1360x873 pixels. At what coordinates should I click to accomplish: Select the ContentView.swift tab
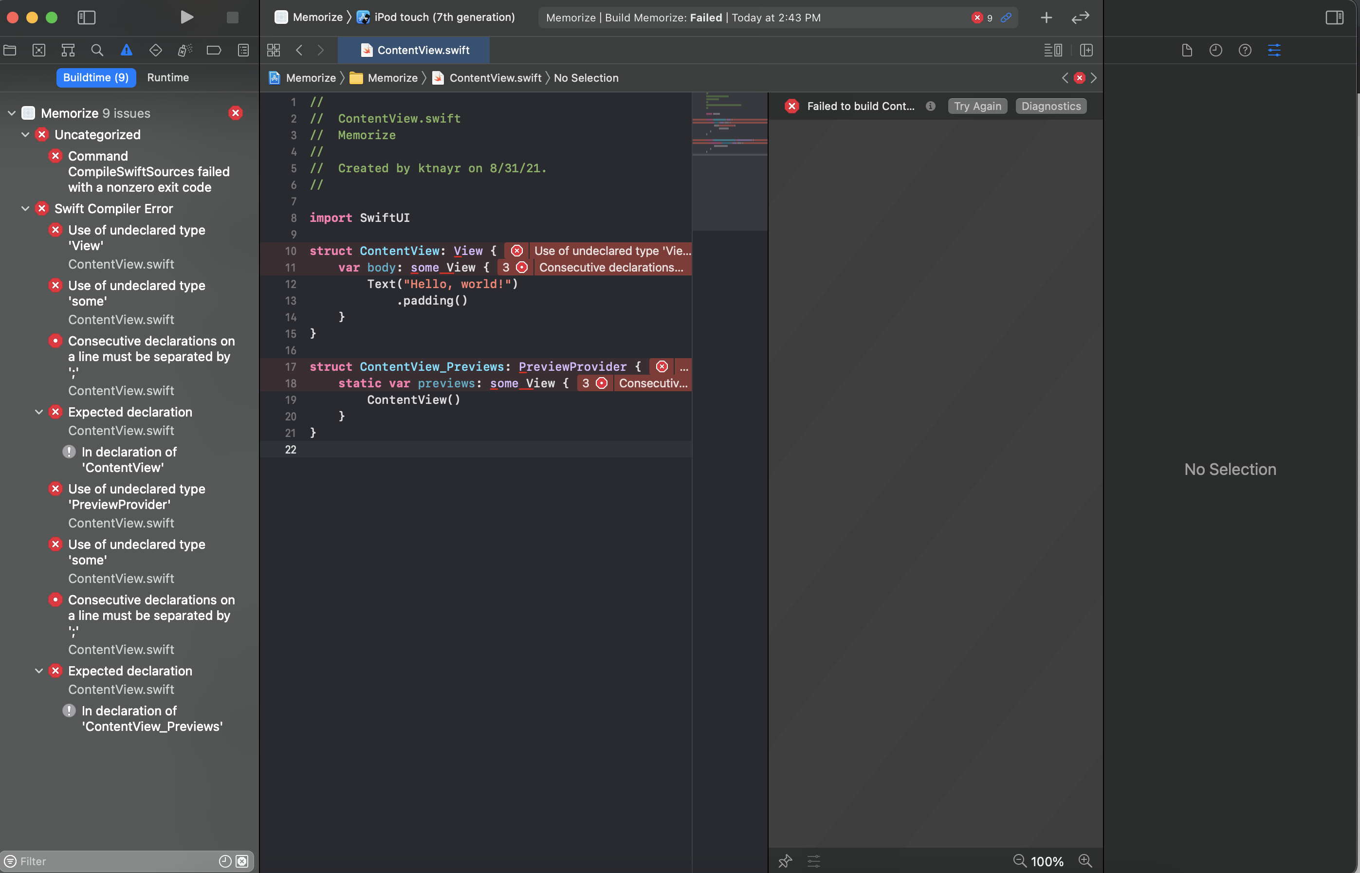(414, 50)
